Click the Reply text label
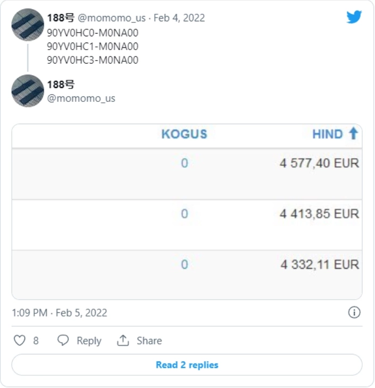The image size is (375, 388). coord(89,341)
